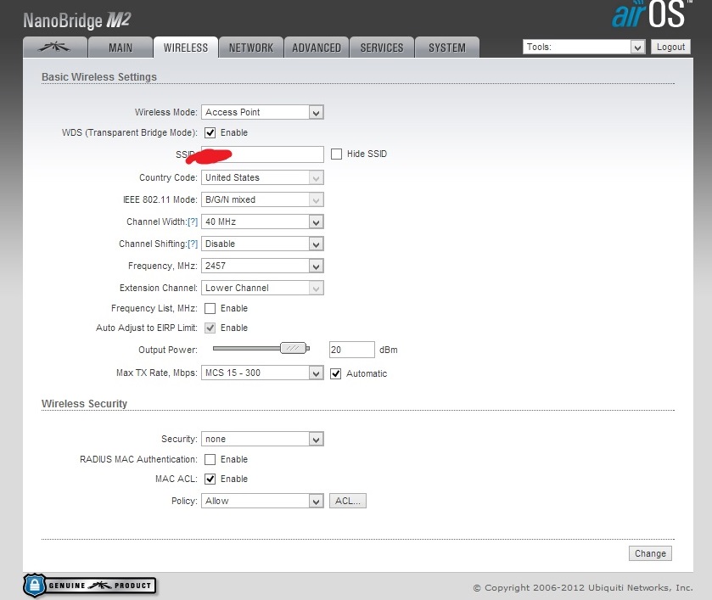Open Channel Shifting help link
The width and height of the screenshot is (712, 600).
[193, 244]
